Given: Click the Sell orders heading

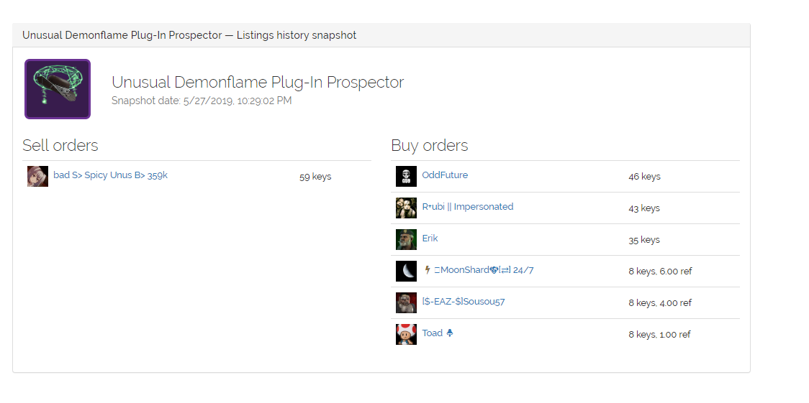Looking at the screenshot, I should point(60,146).
